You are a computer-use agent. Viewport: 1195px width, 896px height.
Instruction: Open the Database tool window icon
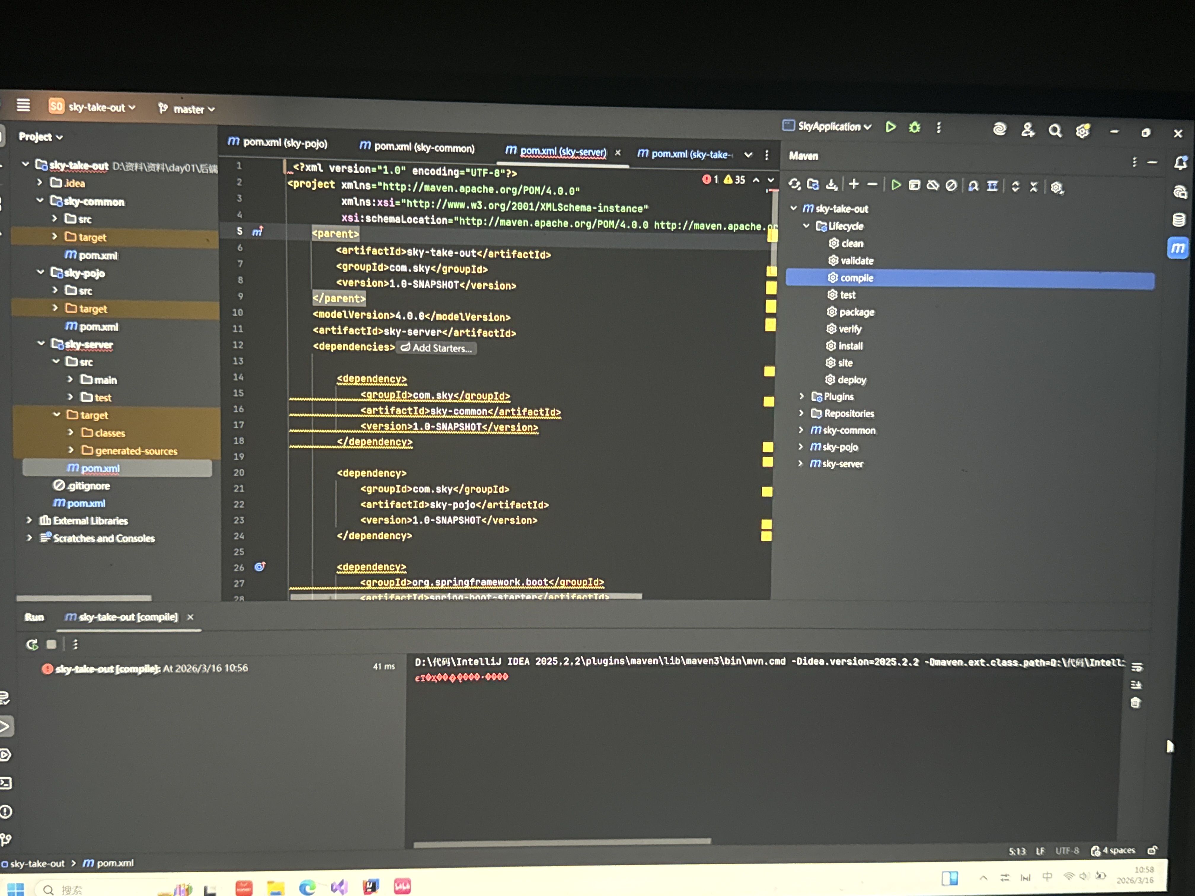(x=1178, y=220)
